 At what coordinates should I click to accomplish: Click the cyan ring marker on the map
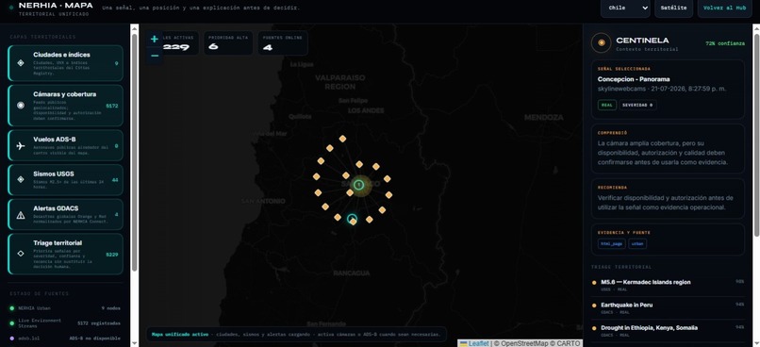tap(352, 219)
